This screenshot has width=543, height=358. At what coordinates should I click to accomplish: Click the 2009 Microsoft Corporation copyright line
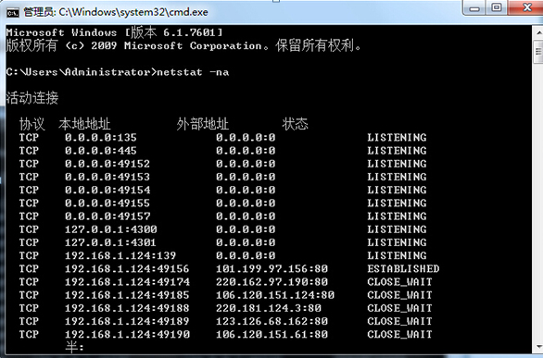[183, 45]
